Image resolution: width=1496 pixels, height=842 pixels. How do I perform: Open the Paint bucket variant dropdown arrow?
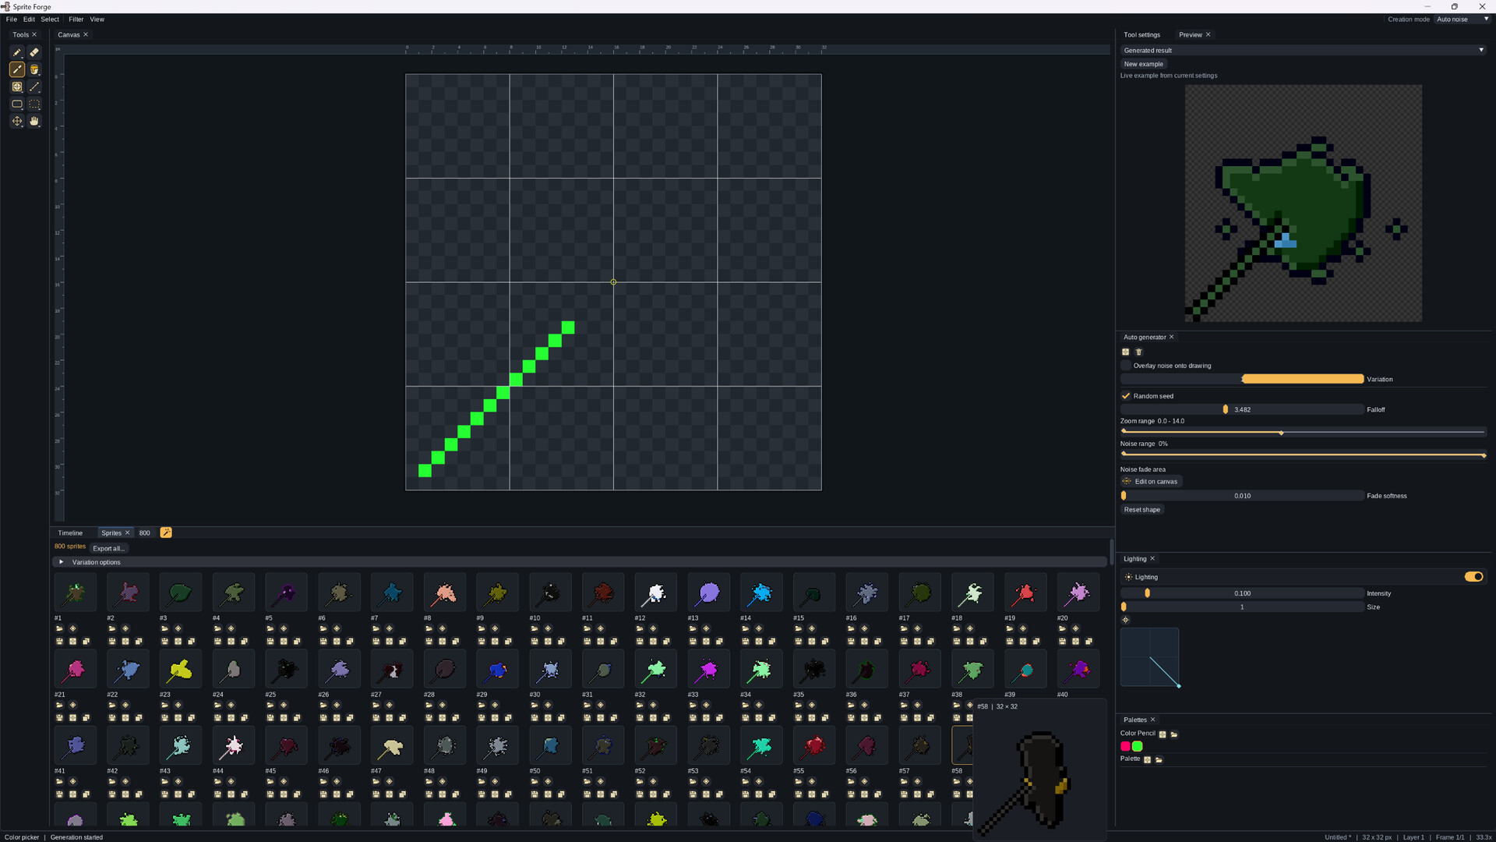(40, 75)
